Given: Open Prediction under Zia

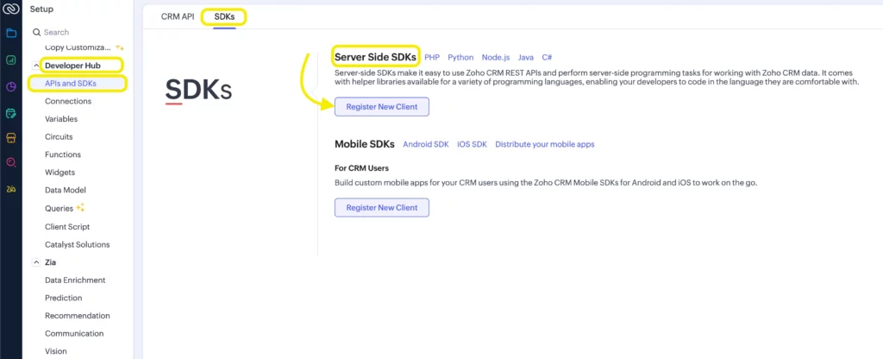Looking at the screenshot, I should point(64,298).
